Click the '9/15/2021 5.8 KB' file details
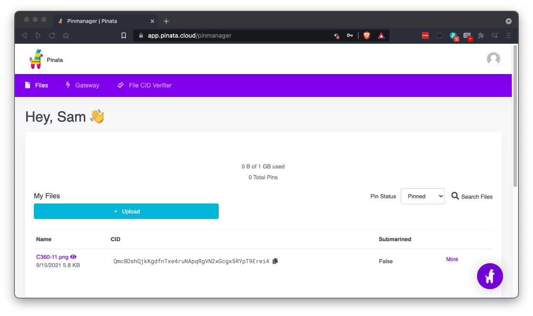The image size is (533, 316). [x=58, y=265]
